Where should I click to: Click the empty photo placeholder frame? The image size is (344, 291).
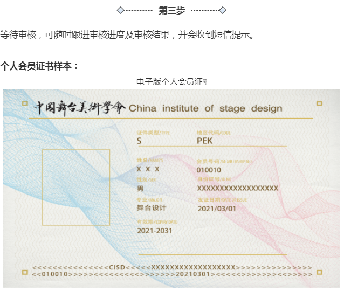76,187
